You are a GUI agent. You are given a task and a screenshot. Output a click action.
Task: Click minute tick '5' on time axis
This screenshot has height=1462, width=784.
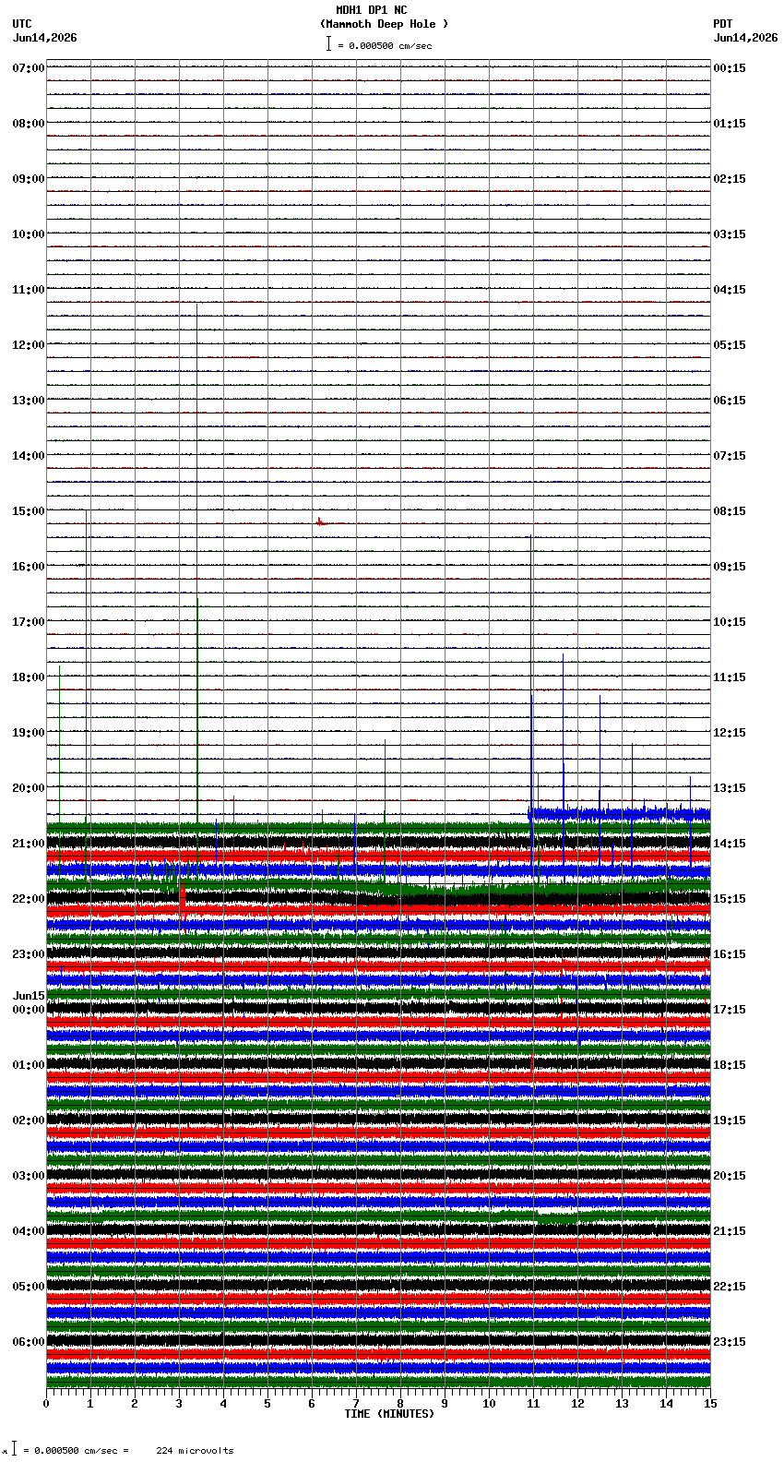267,1404
